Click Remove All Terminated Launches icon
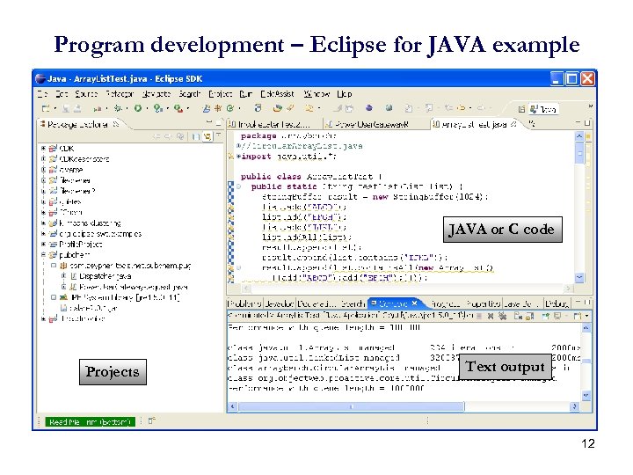This screenshot has width=633, height=475. point(503,316)
